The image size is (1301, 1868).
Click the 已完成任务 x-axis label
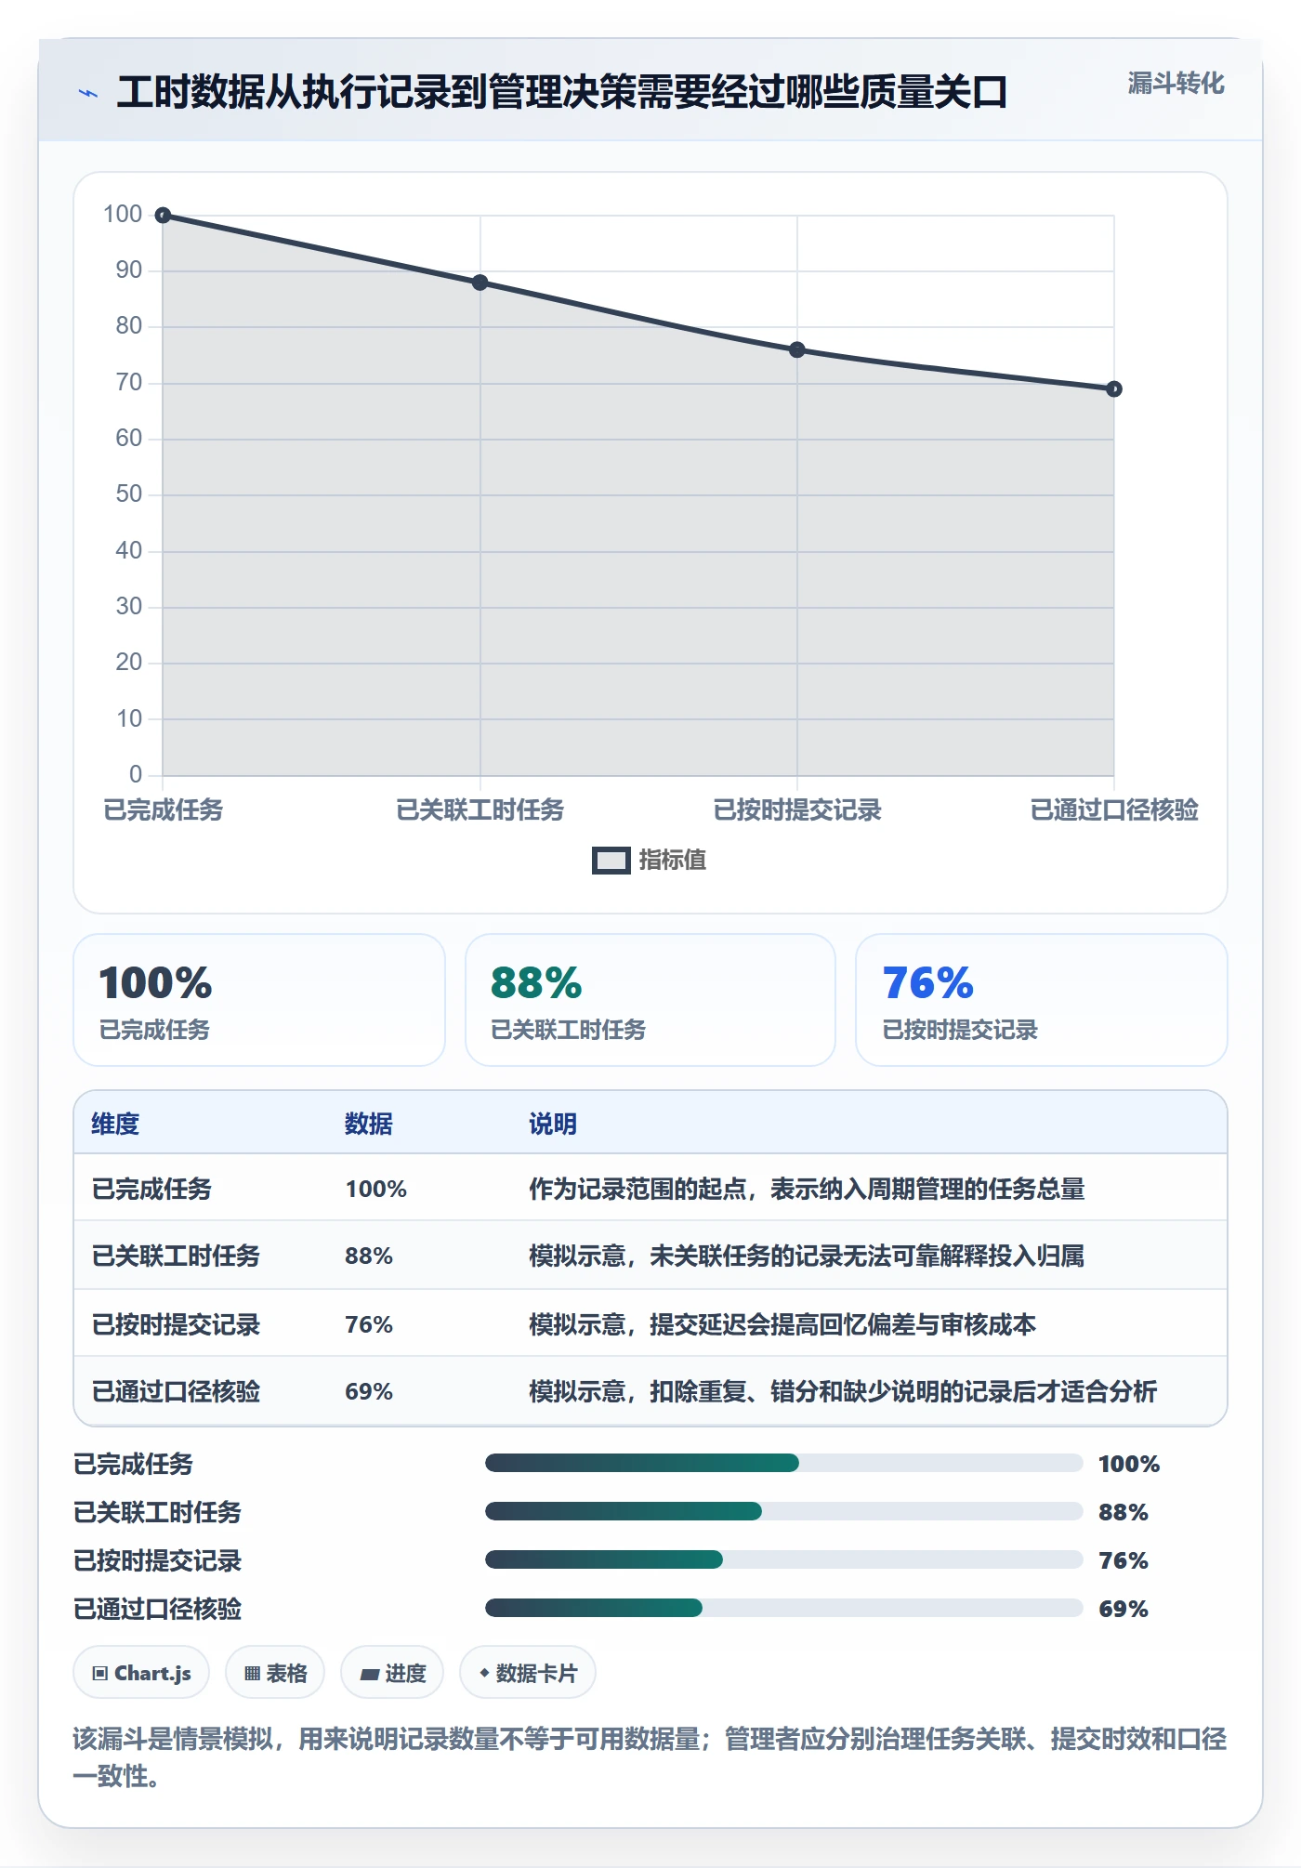pyautogui.click(x=164, y=810)
